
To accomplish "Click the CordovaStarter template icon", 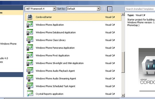I will [x=30, y=17].
